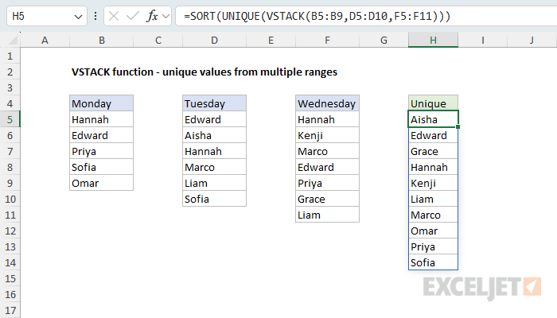Click the Tuesday header cell
This screenshot has width=557, height=318.
[x=214, y=103]
